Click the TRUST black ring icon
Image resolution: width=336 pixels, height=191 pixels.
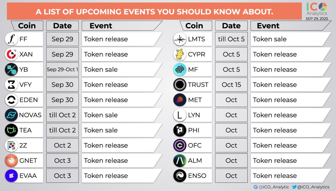[x=180, y=85]
